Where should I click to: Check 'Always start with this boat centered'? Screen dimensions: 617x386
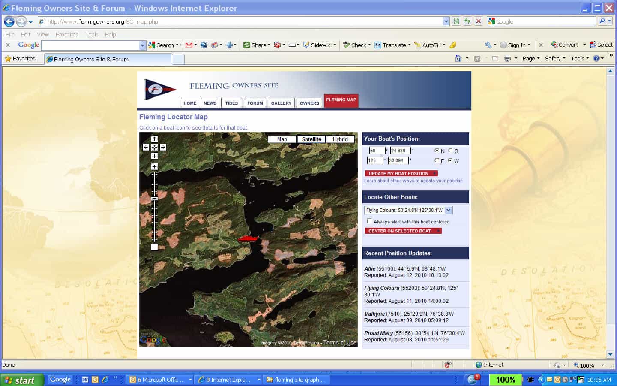tap(369, 221)
